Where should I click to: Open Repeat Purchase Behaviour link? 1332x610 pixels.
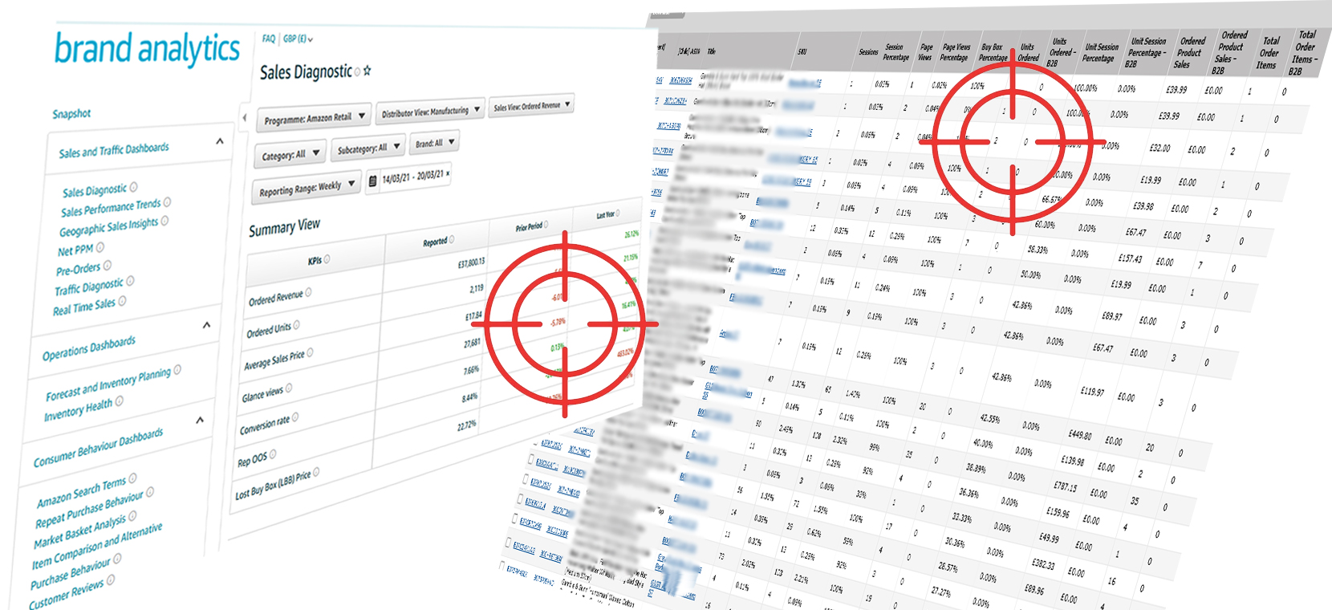coord(89,510)
